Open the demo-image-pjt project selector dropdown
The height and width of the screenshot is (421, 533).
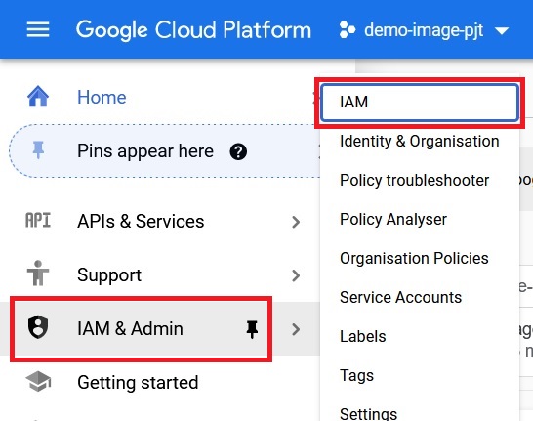pos(424,30)
